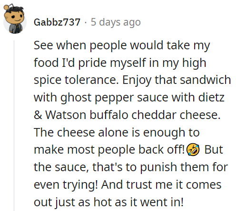This screenshot has width=236, height=211.
Task: Click the word 'tolerance' in the comment
Action: tap(91, 80)
